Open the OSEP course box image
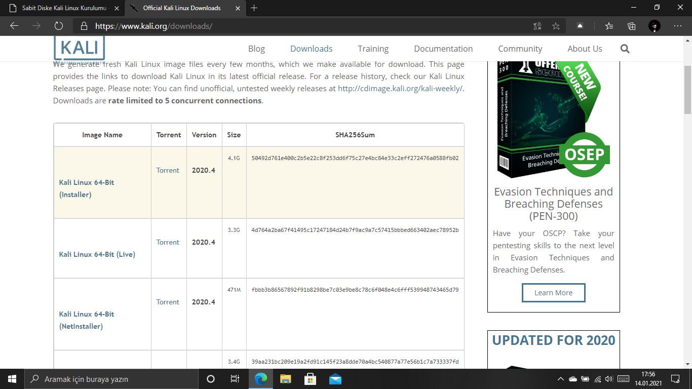The width and height of the screenshot is (692, 389). point(553,119)
